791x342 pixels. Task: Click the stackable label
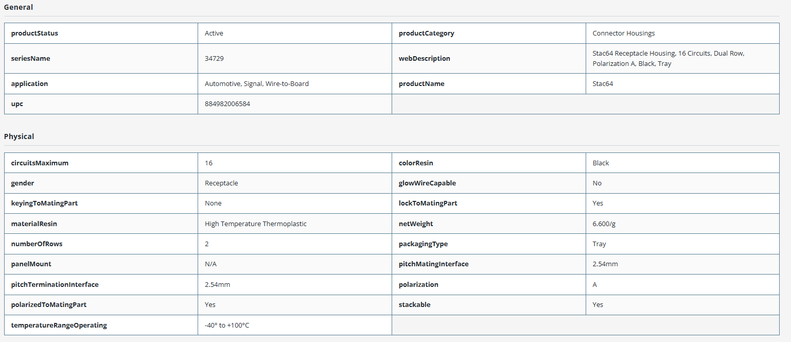coord(414,304)
